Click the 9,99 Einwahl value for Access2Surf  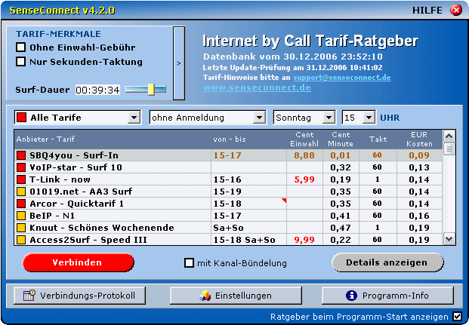tap(304, 240)
